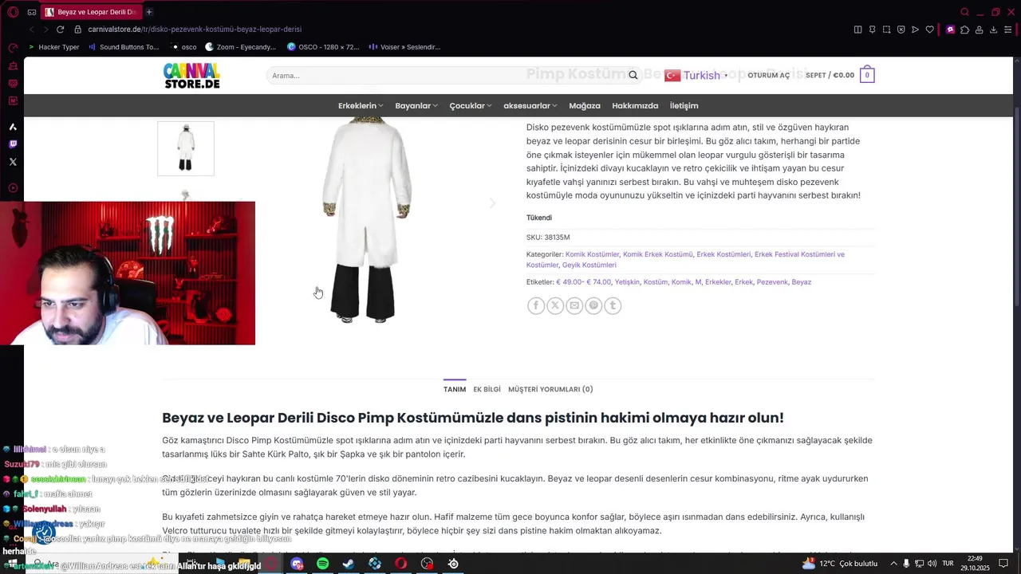The width and height of the screenshot is (1021, 574).
Task: Click the Arama search input field
Action: (x=447, y=75)
